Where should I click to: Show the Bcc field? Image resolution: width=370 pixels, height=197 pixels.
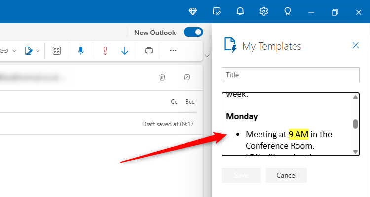point(190,102)
